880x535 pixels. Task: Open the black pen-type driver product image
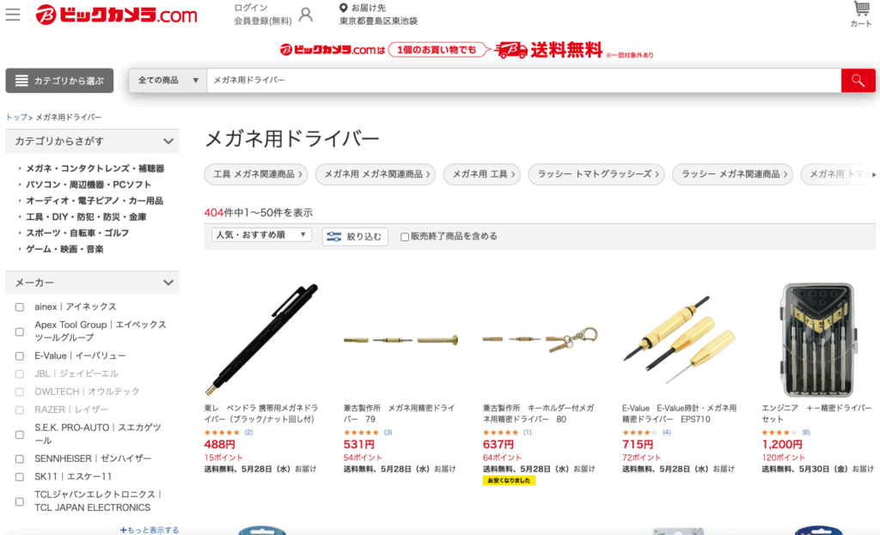261,340
